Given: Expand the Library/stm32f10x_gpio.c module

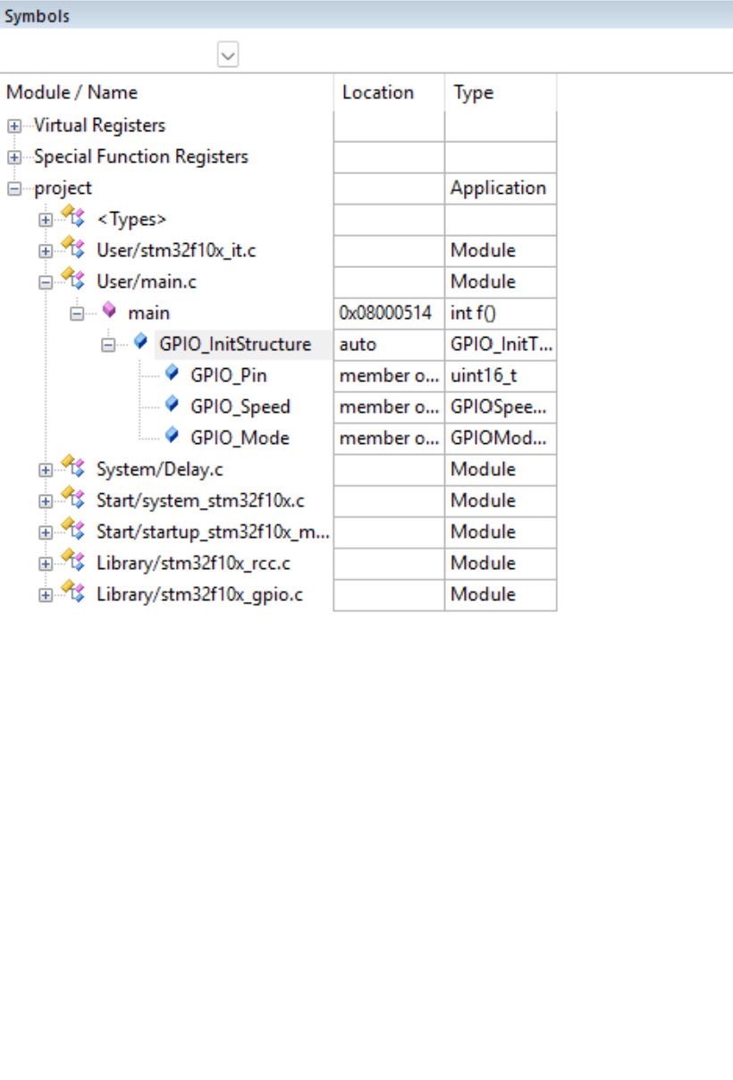Looking at the screenshot, I should tap(46, 595).
